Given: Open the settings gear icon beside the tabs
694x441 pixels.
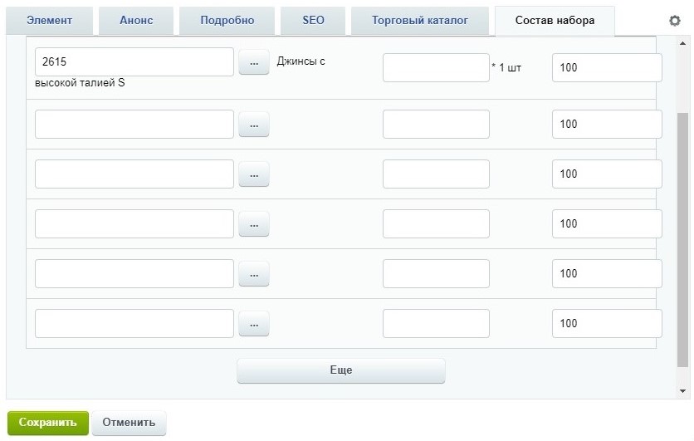Looking at the screenshot, I should [675, 21].
